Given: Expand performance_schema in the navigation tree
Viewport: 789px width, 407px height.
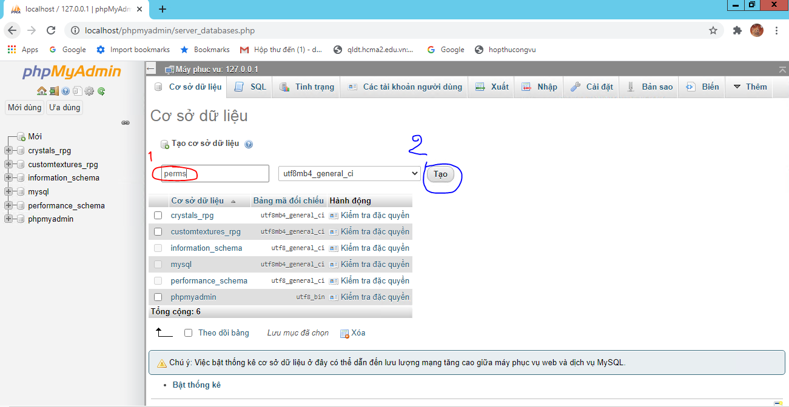Looking at the screenshot, I should click(x=8, y=205).
